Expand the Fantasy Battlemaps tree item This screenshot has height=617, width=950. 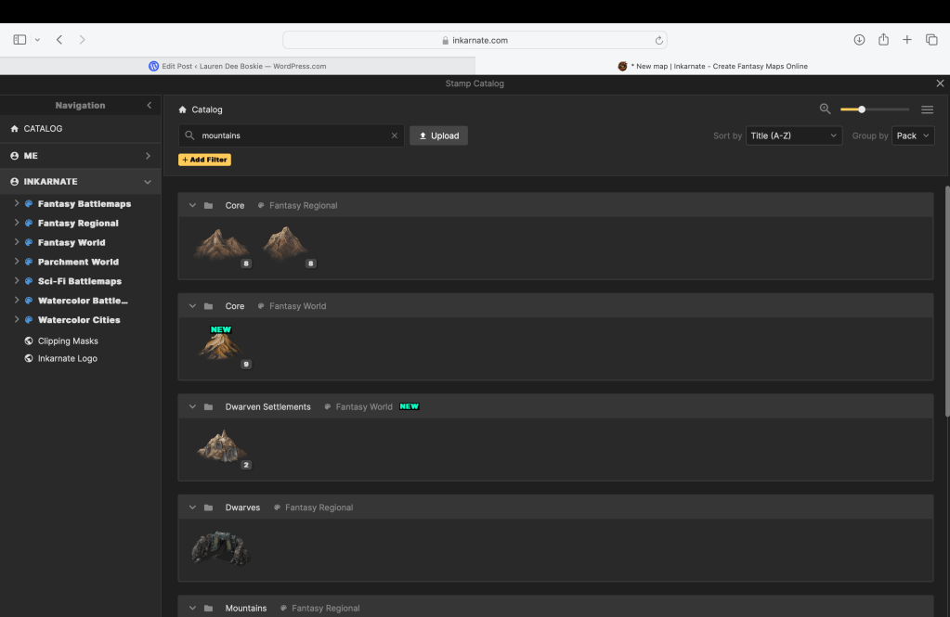(x=17, y=203)
